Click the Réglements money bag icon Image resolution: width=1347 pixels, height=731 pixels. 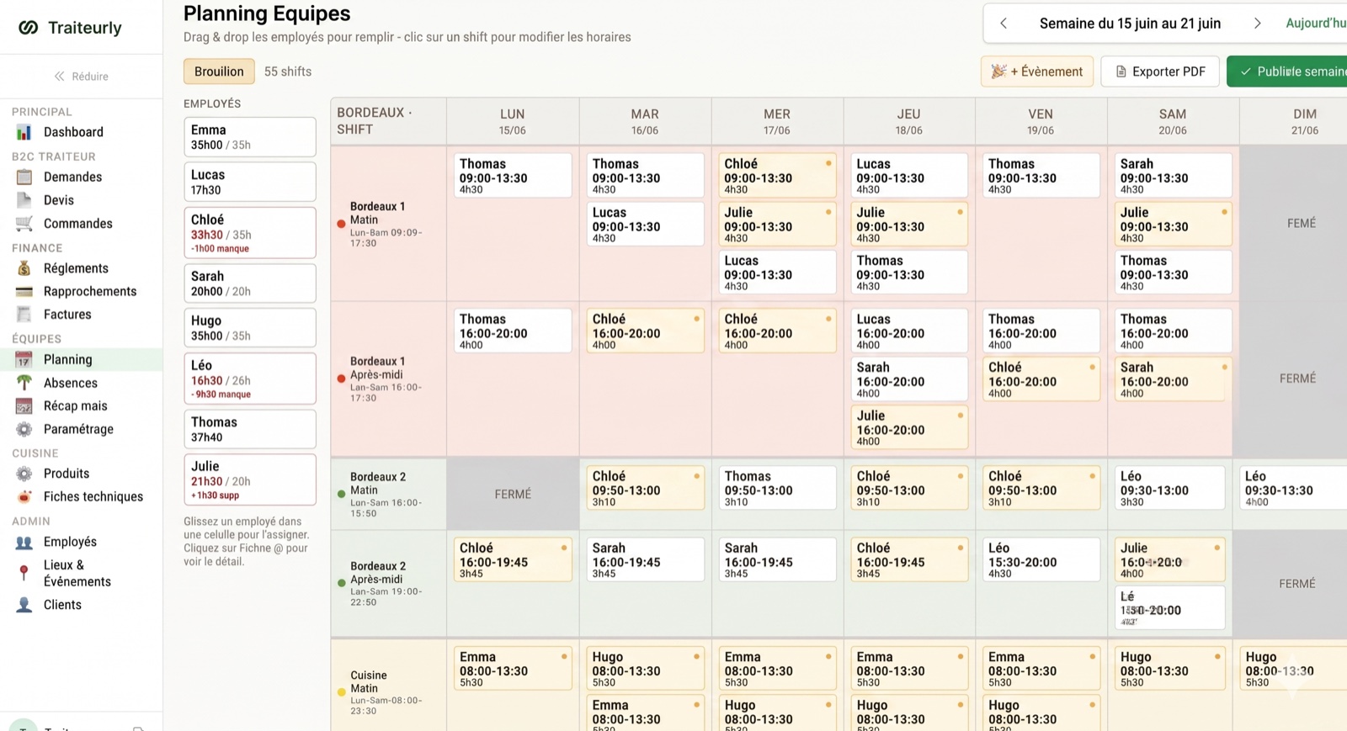(24, 268)
